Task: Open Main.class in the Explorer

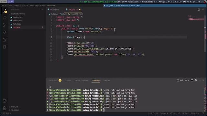Action: (x=18, y=17)
